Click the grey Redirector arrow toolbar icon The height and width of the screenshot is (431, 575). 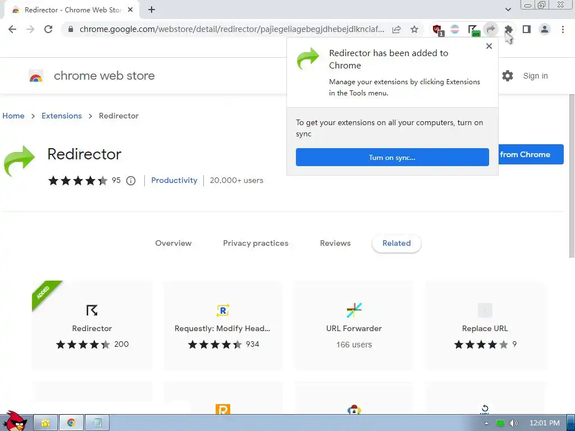(x=491, y=29)
